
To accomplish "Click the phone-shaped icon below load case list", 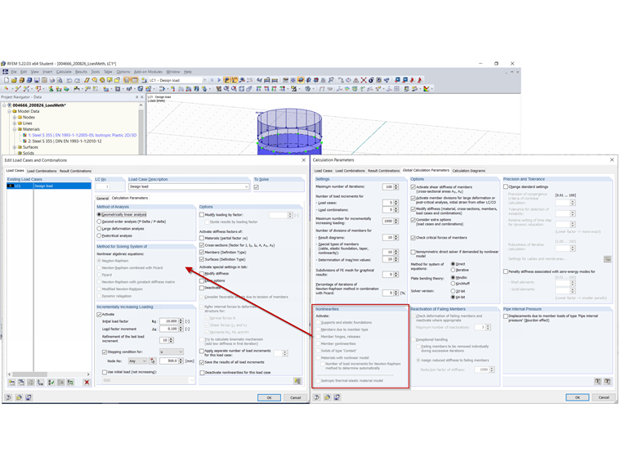I will [40, 383].
